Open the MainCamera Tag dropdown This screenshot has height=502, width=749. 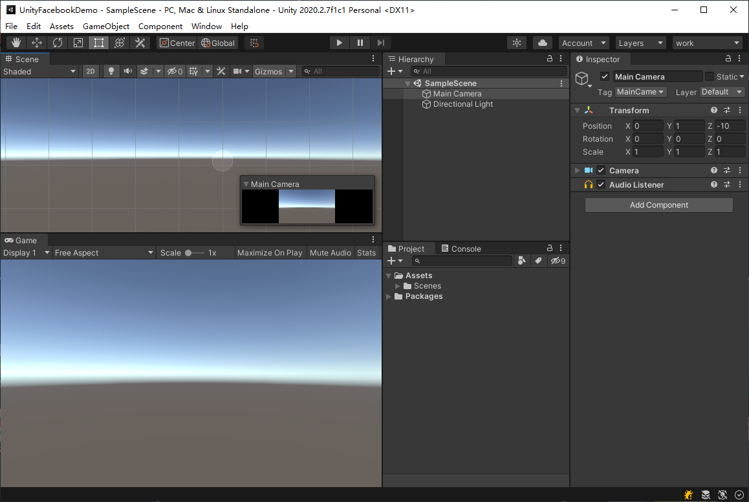point(640,92)
